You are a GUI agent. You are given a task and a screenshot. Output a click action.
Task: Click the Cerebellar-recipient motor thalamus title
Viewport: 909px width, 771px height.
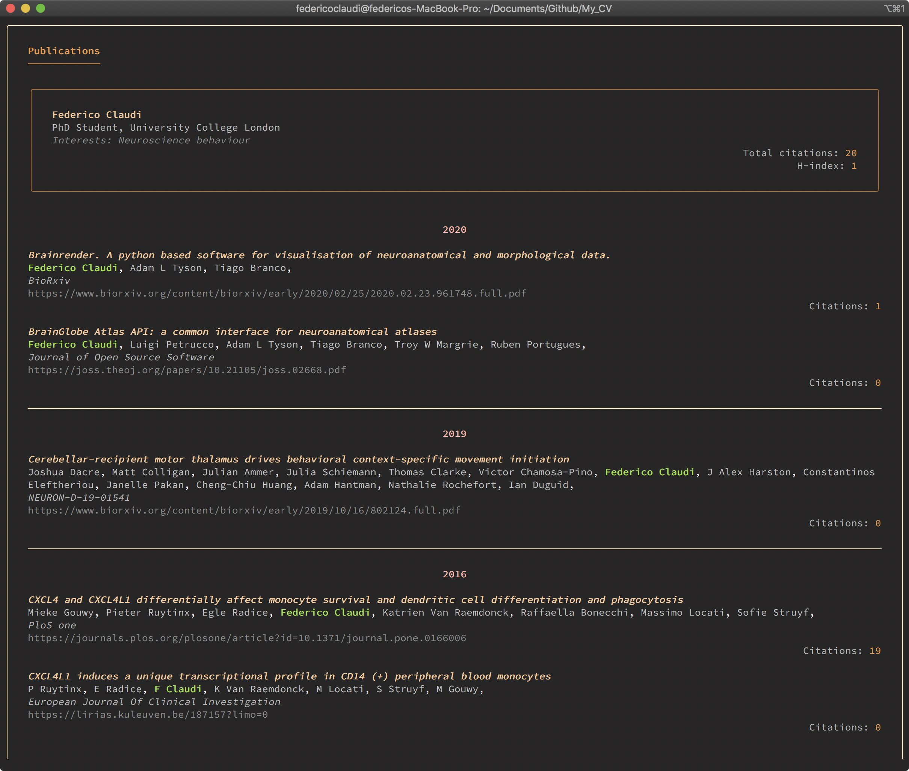298,459
